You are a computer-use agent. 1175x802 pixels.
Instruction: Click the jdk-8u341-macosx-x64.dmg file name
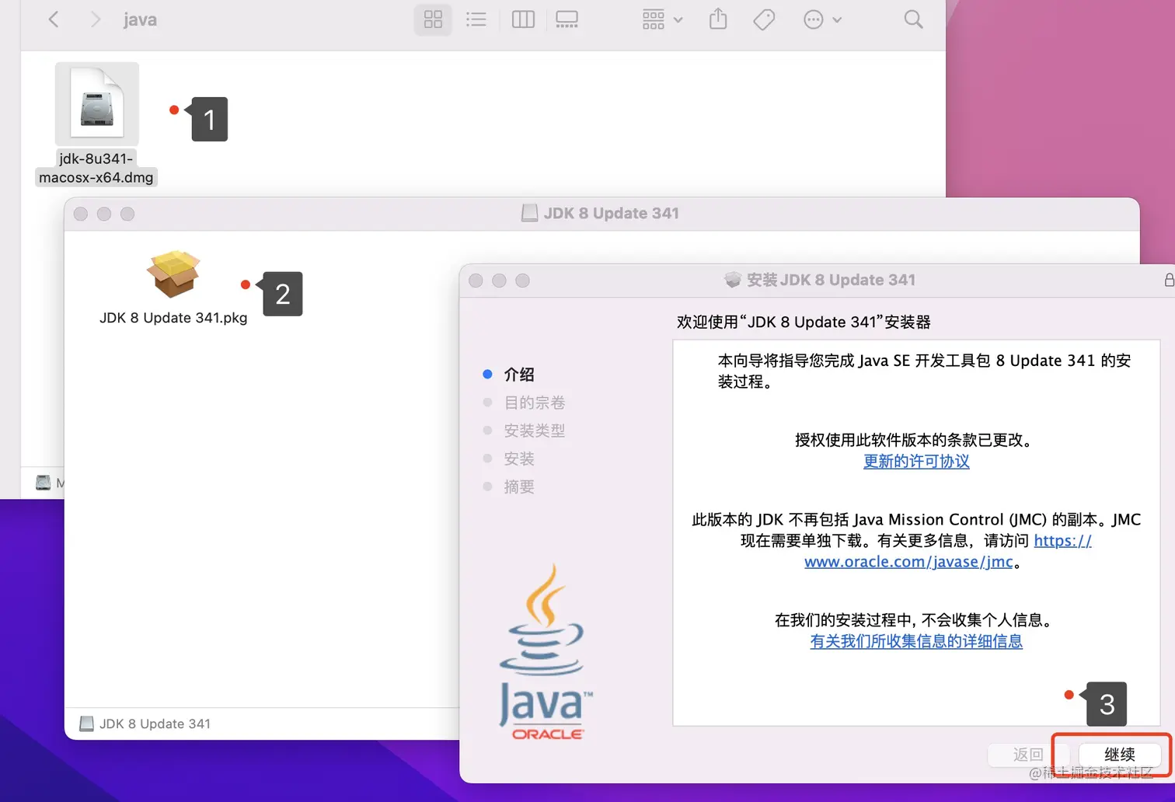coord(96,168)
